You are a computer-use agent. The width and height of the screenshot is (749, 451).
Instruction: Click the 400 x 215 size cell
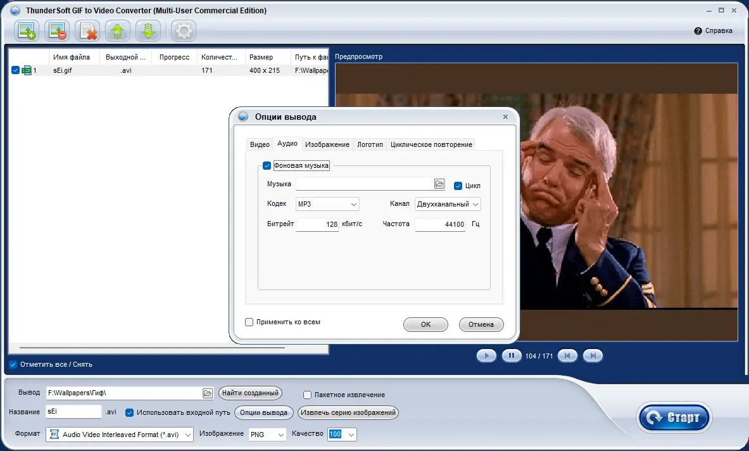(265, 70)
